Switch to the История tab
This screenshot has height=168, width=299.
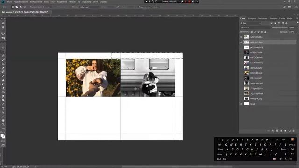click(252, 19)
